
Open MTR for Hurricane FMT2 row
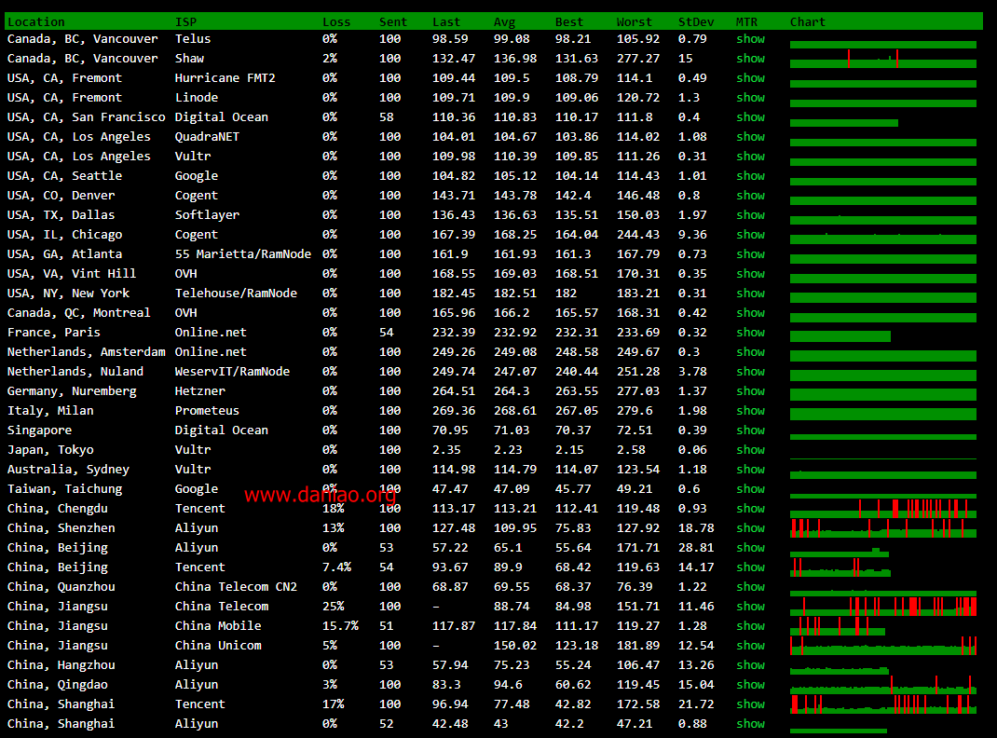pyautogui.click(x=750, y=78)
